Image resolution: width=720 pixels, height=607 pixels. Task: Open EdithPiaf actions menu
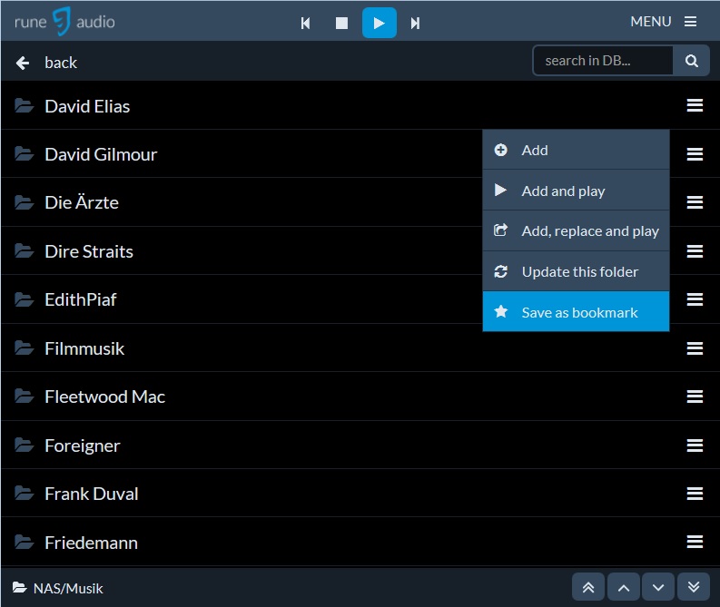pos(695,299)
